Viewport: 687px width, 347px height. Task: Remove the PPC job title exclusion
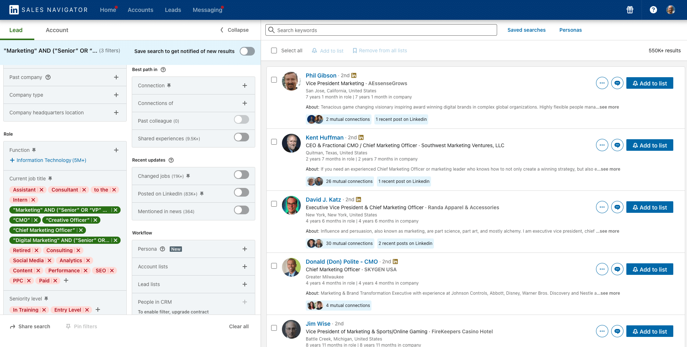pos(29,281)
